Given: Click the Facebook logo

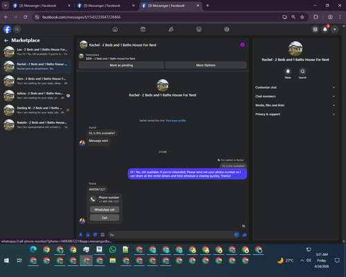Looking at the screenshot, I should coord(8,29).
